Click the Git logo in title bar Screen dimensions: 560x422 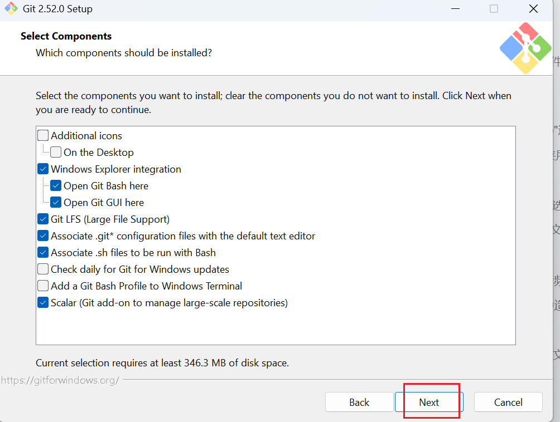point(11,8)
